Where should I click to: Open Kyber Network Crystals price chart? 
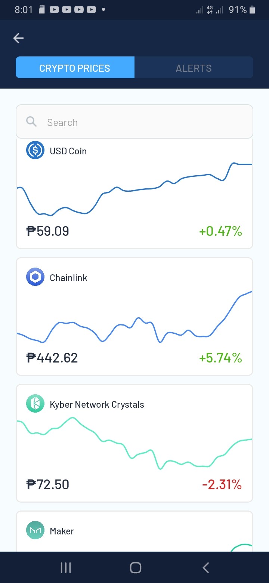click(x=134, y=443)
